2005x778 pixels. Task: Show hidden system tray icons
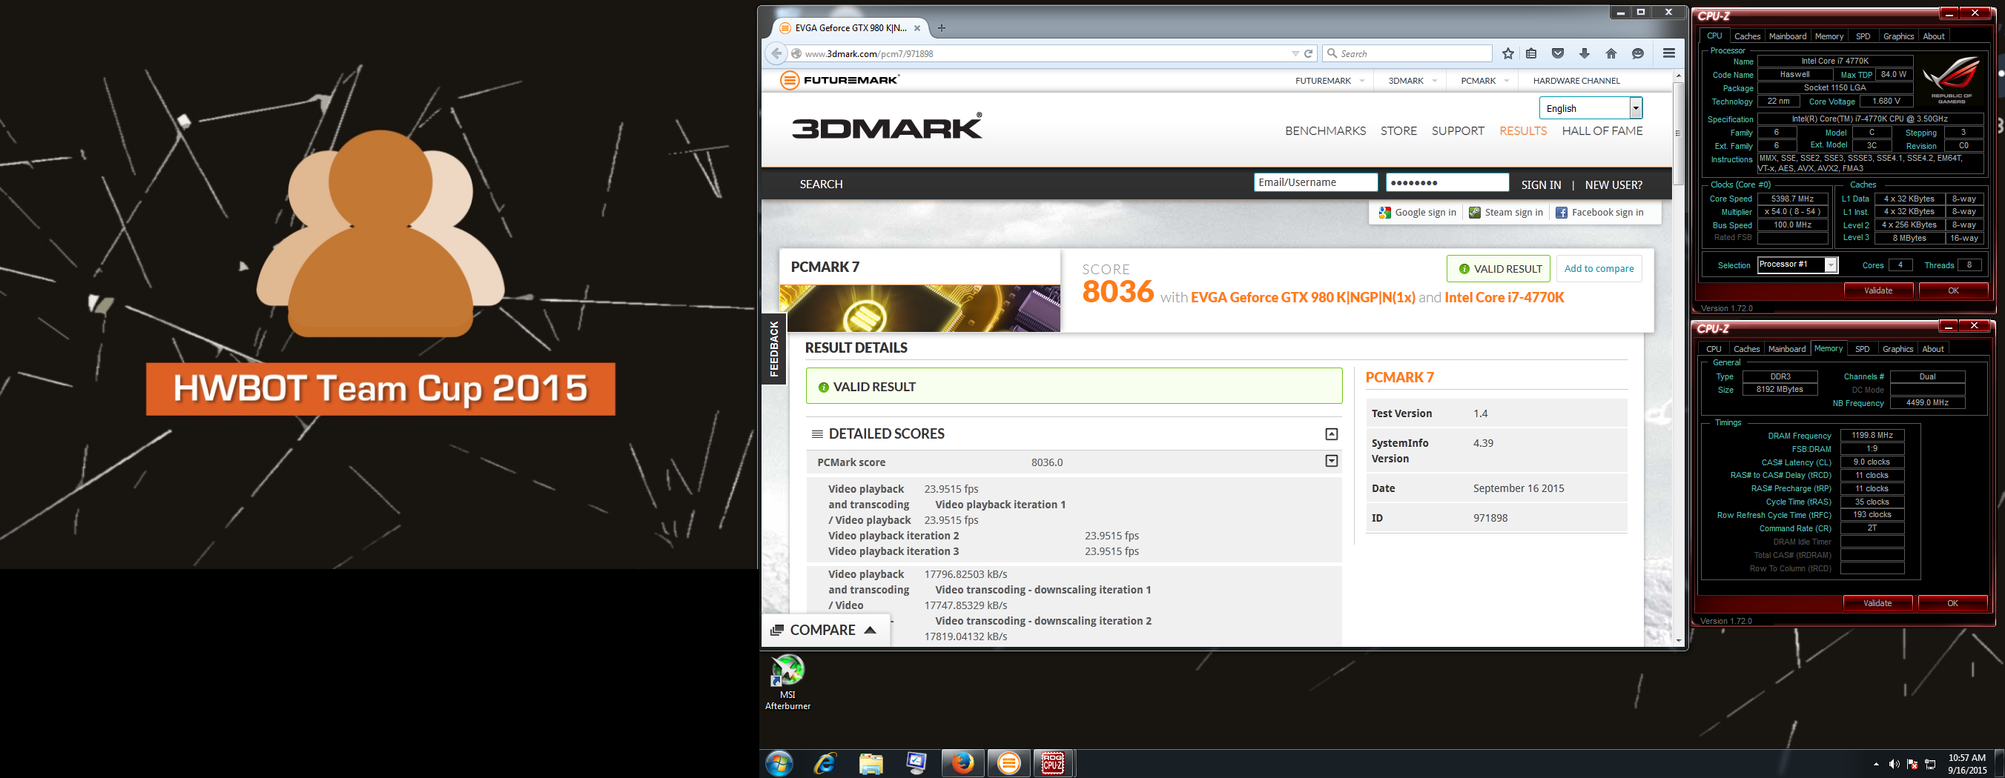[1876, 765]
